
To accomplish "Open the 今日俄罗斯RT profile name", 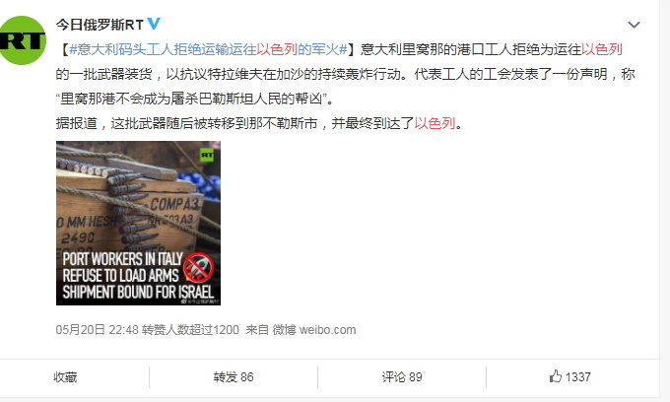I will 100,25.
